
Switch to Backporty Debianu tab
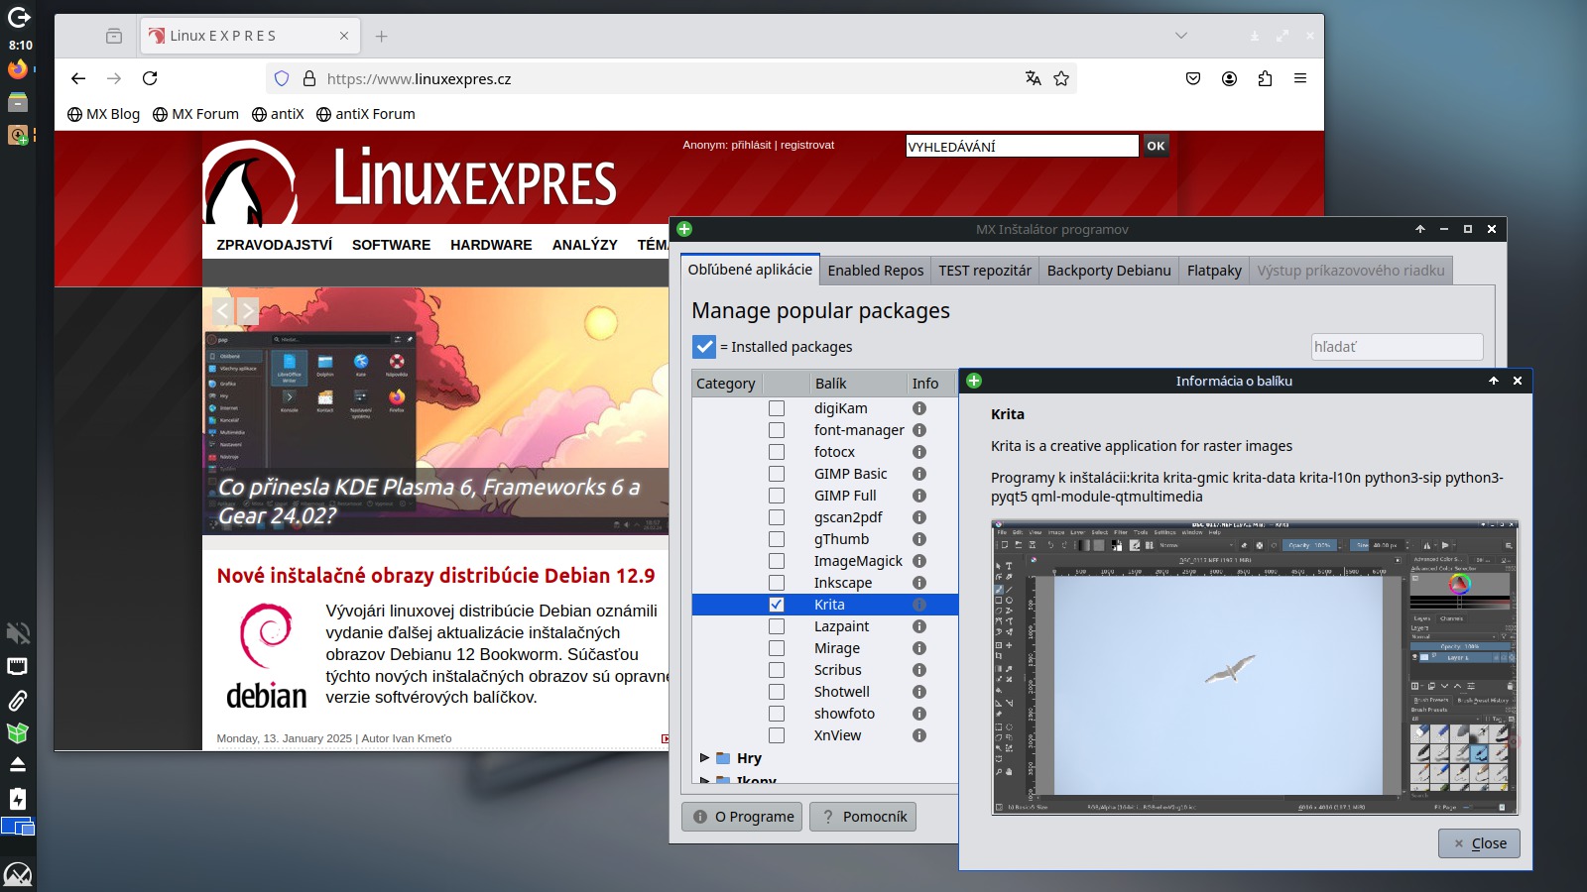[x=1109, y=271]
